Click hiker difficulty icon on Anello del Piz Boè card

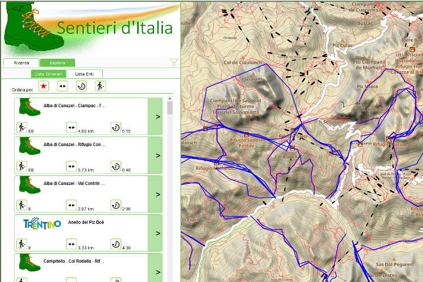pyautogui.click(x=21, y=244)
